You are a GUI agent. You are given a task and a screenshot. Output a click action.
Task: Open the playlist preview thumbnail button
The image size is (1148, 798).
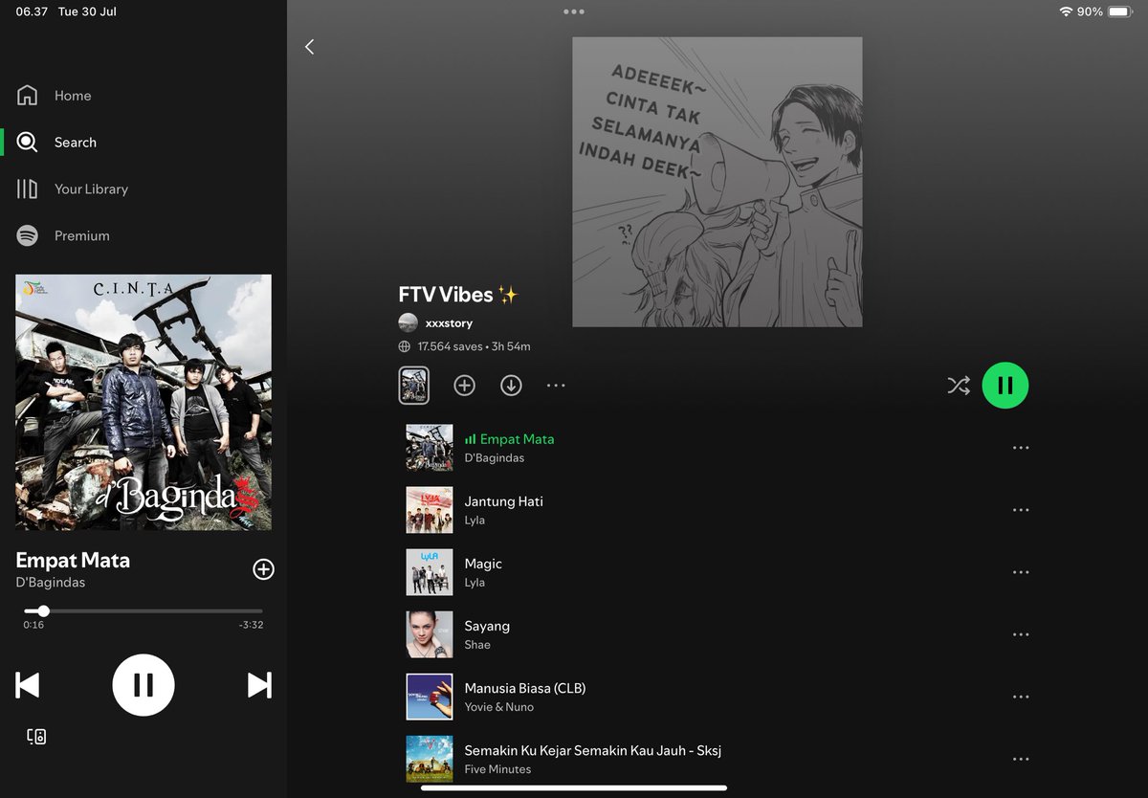pos(414,386)
